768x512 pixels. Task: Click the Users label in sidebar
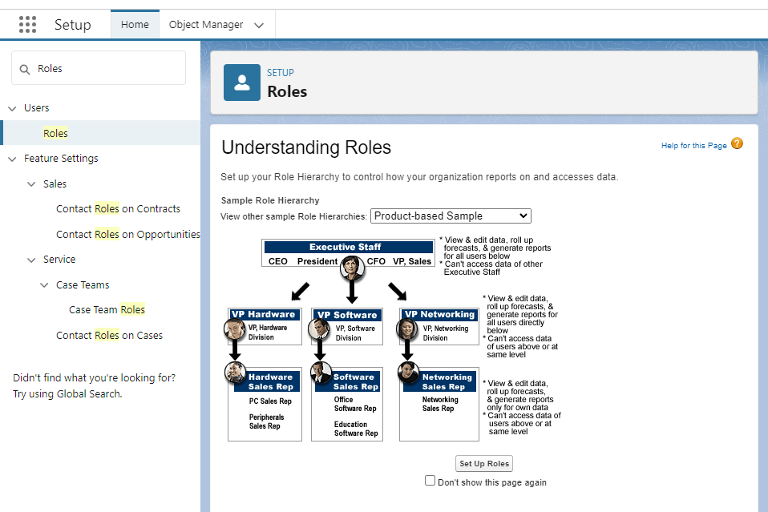[37, 107]
